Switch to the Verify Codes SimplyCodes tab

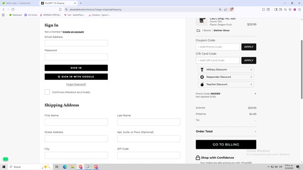click(19, 3)
